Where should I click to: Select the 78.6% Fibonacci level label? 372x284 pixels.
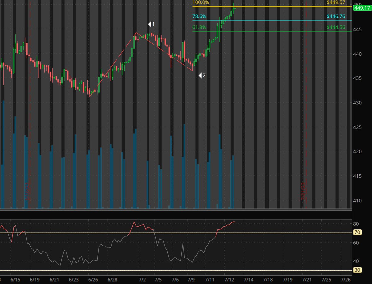pos(199,16)
